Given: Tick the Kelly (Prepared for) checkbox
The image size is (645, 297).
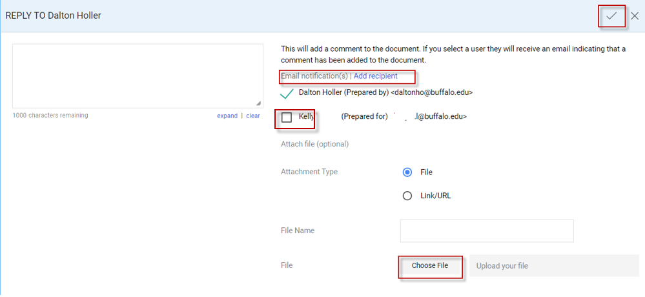Looking at the screenshot, I should point(287,118).
